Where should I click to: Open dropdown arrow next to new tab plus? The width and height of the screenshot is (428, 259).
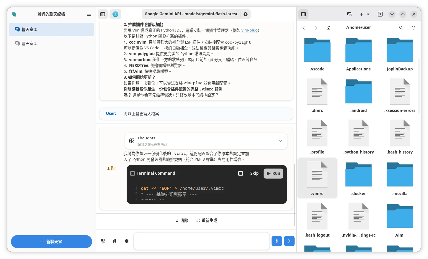pyautogui.click(x=368, y=14)
